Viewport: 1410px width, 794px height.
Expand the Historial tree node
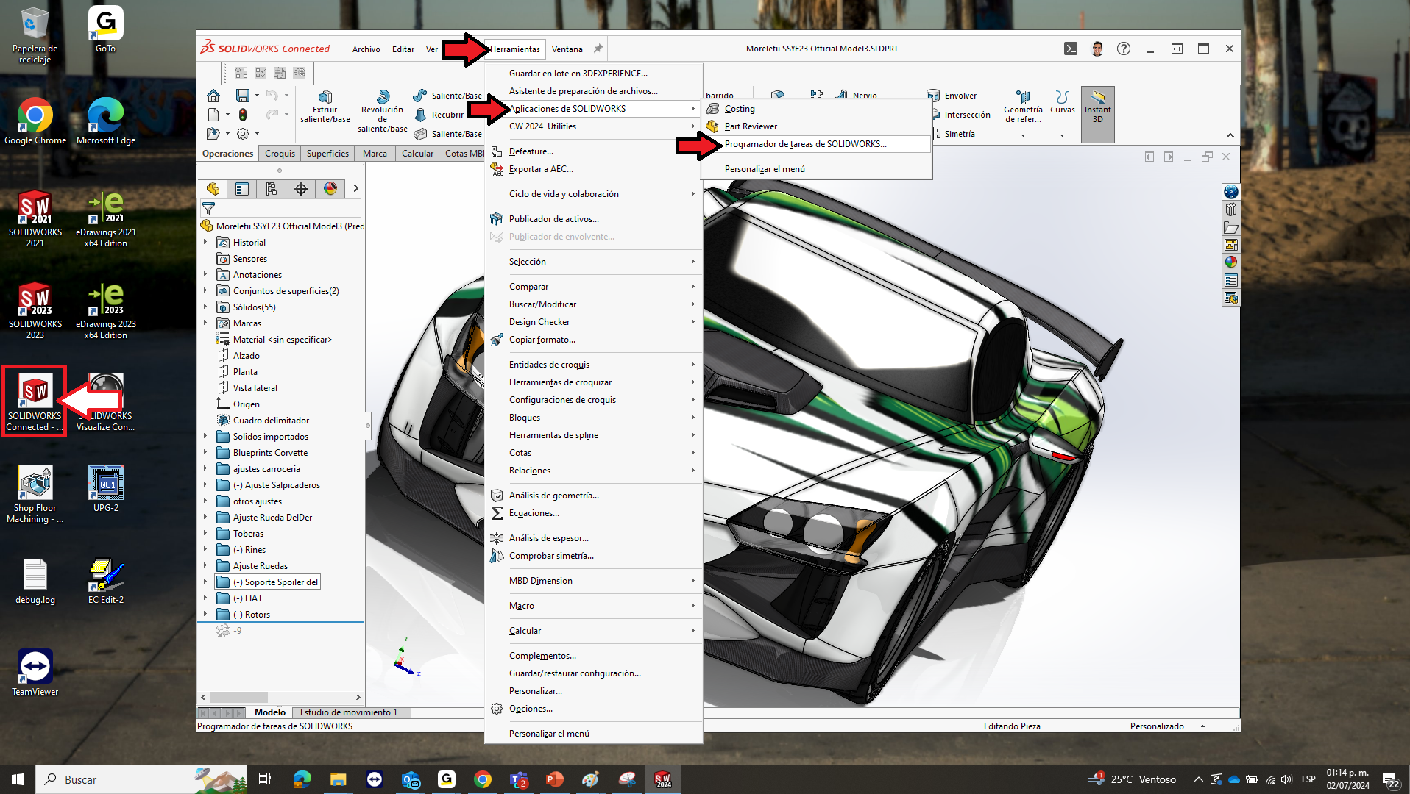(x=205, y=243)
